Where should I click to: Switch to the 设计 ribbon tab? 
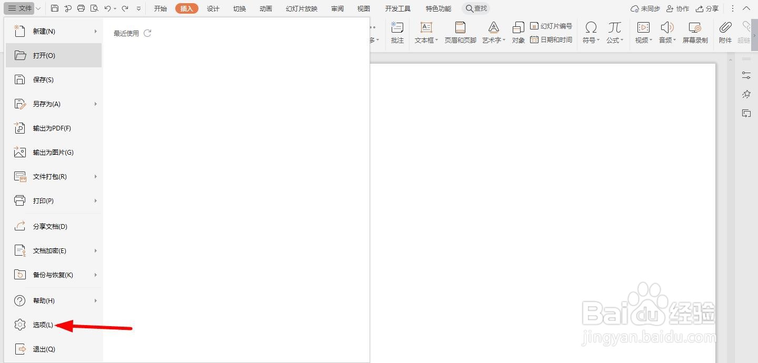click(x=213, y=8)
